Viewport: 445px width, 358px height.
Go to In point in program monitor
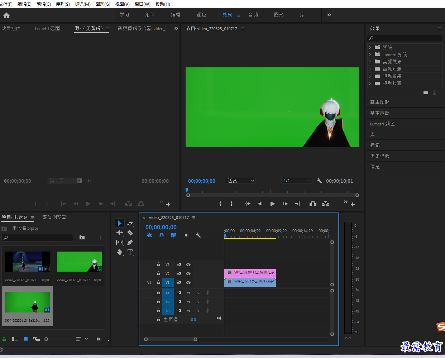tap(248, 204)
